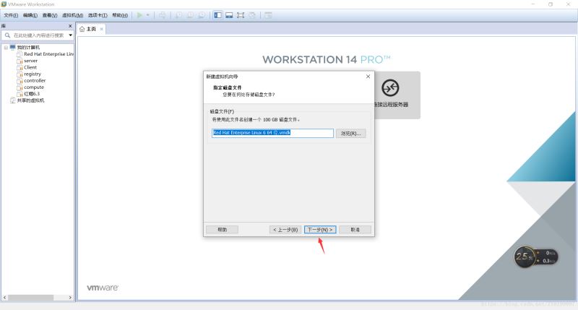Click the suspended VM icon beside compute
The height and width of the screenshot is (310, 578).
(20, 87)
